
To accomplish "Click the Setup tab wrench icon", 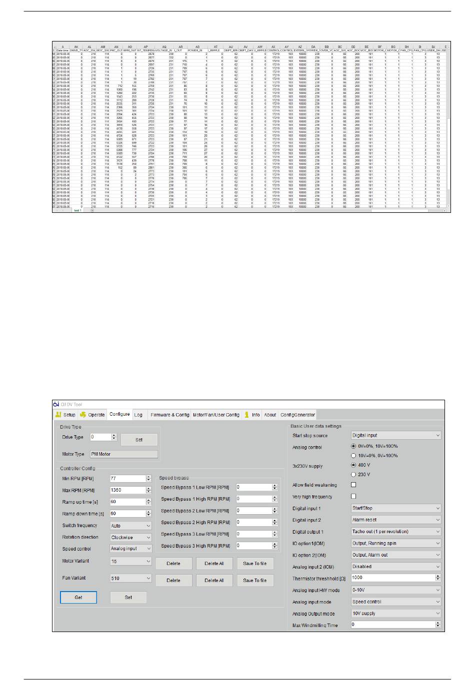I will (x=58, y=415).
